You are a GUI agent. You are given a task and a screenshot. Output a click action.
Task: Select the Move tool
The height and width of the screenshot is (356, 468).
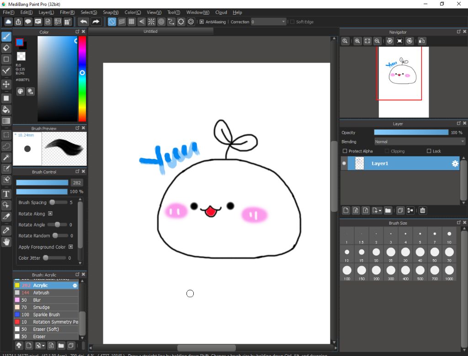point(6,84)
